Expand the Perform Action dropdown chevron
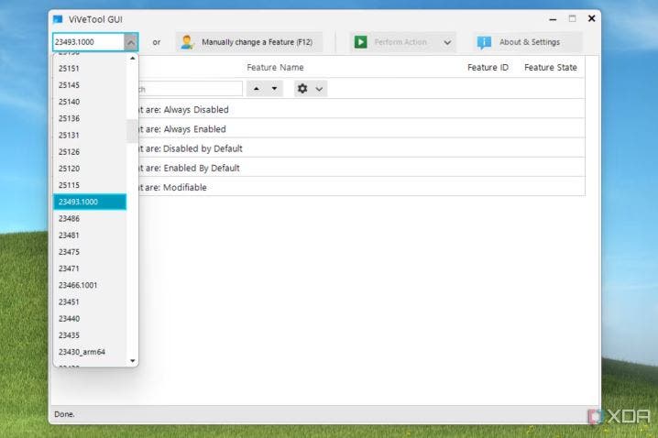The image size is (658, 438). (x=447, y=42)
